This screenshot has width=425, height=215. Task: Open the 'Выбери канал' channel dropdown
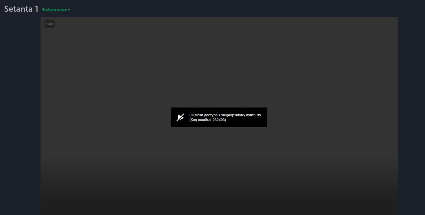point(56,10)
